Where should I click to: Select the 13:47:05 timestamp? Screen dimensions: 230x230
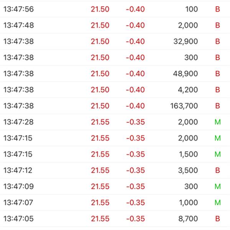pyautogui.click(x=18, y=219)
